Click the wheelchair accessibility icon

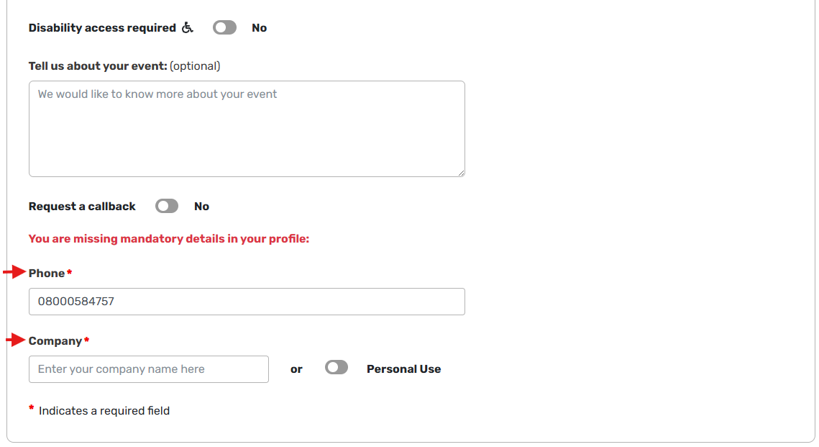click(187, 27)
